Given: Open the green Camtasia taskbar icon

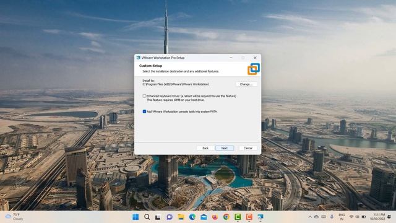Looking at the screenshot, I should pos(238,217).
